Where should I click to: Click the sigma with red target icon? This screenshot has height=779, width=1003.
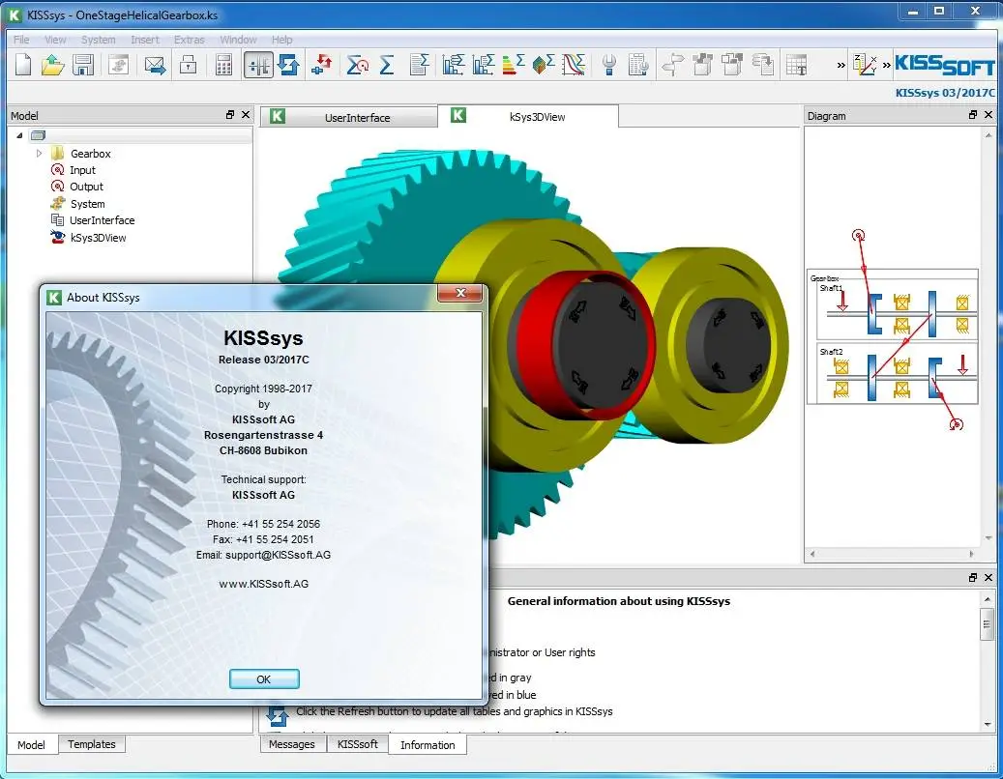(358, 65)
